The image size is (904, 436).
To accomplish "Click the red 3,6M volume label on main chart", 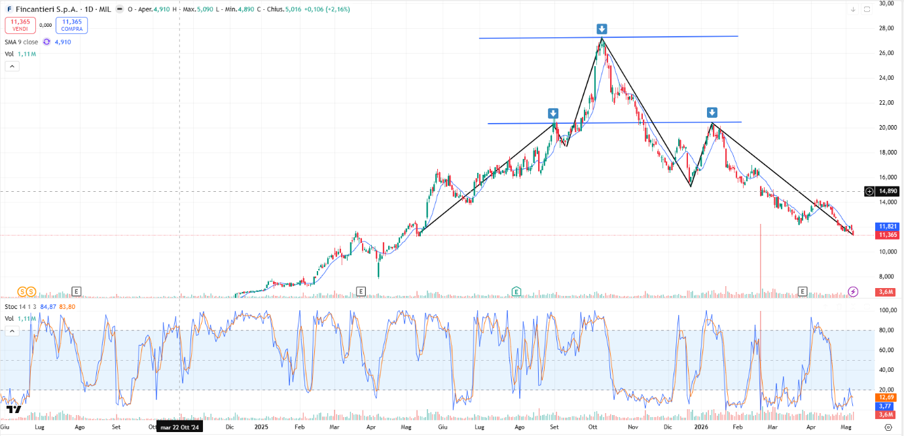I will [x=887, y=292].
